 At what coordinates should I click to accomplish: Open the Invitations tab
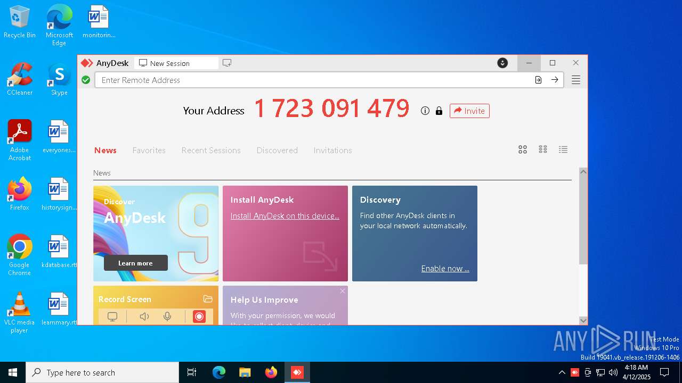point(333,151)
